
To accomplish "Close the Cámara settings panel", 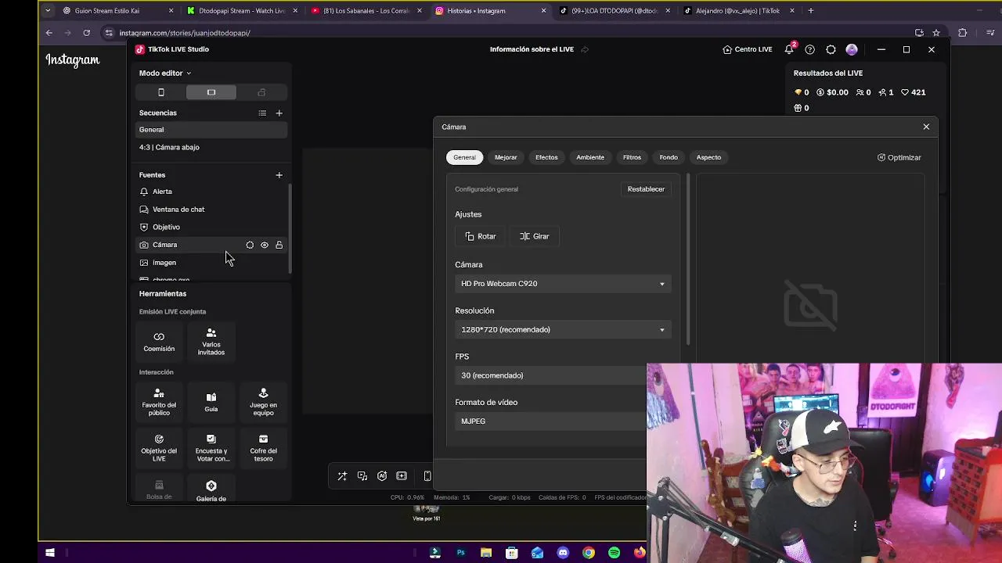I will click(x=926, y=127).
